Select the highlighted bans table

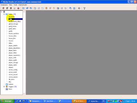point(15,19)
